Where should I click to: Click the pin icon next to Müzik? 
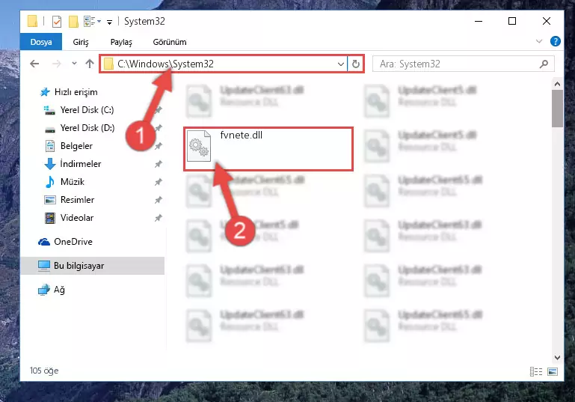click(x=158, y=182)
